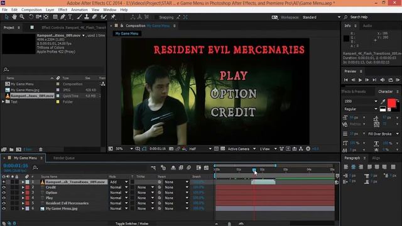Open the Add blending mode dropdown
This screenshot has height=226, width=402.
click(119, 182)
